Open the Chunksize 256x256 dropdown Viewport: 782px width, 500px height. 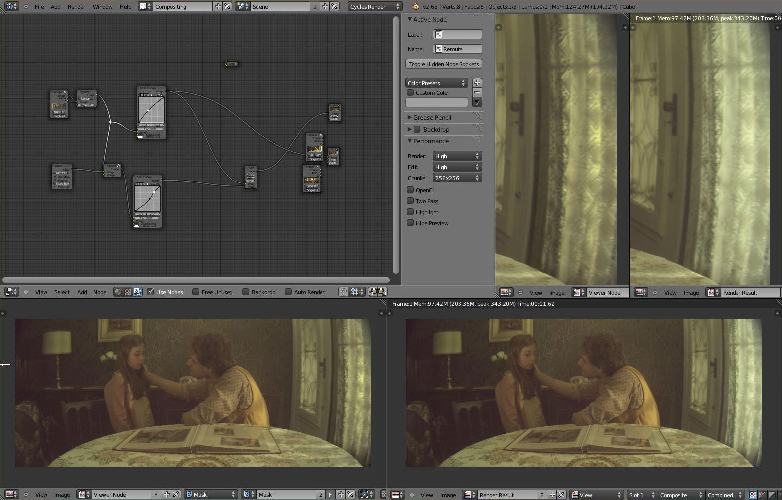(x=457, y=178)
